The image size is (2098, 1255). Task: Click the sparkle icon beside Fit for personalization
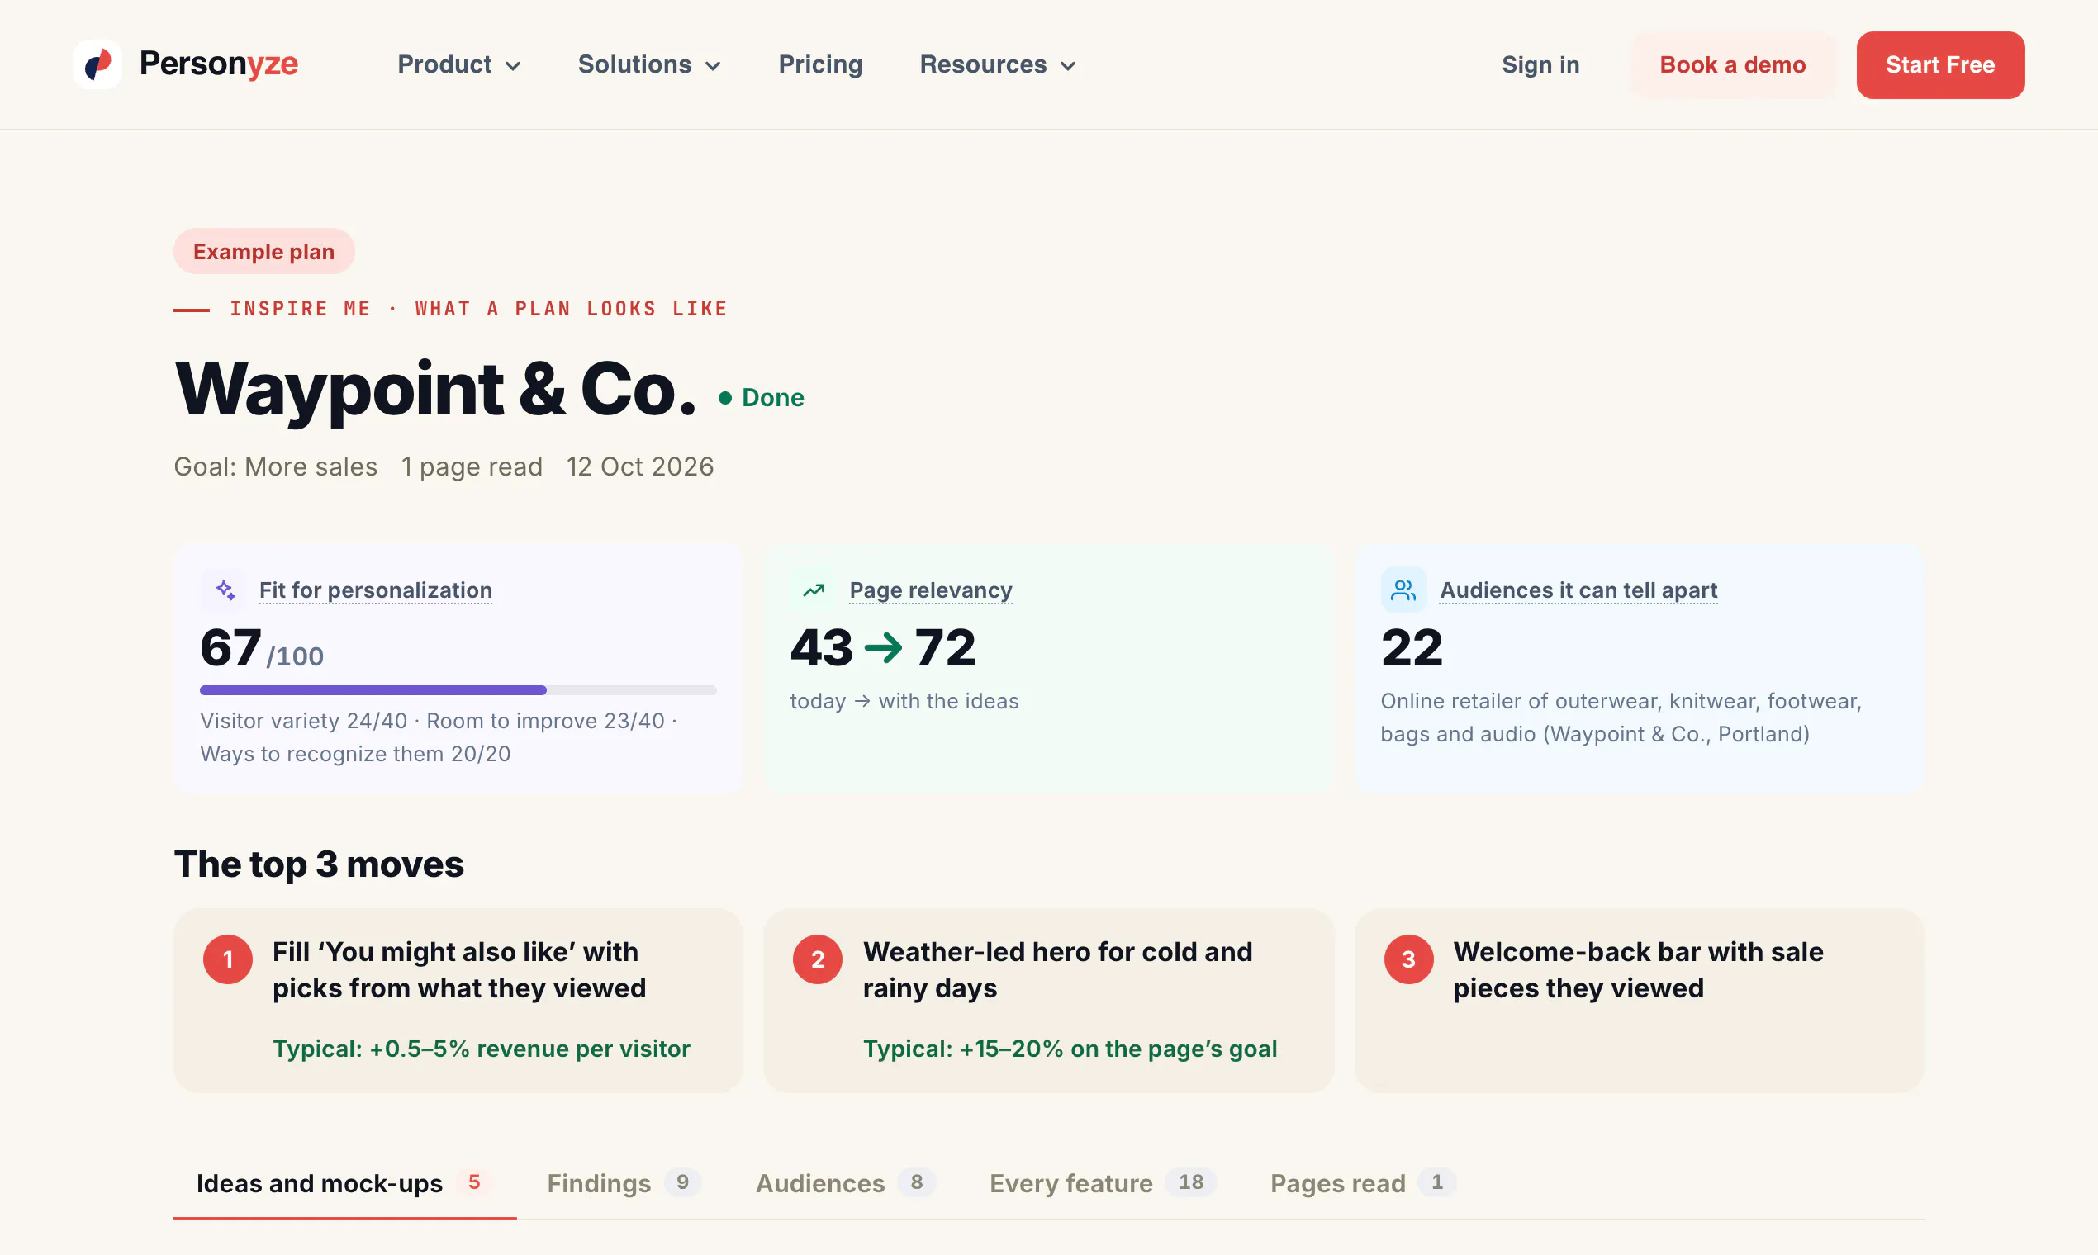point(224,590)
